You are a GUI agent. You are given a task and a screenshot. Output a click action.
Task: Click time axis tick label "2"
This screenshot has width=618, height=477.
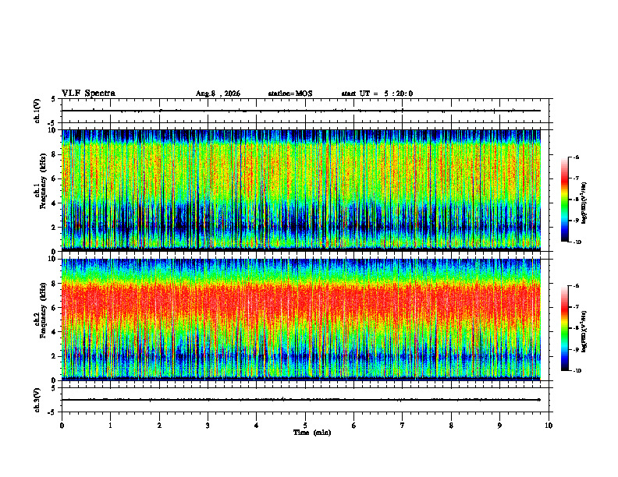coord(159,426)
